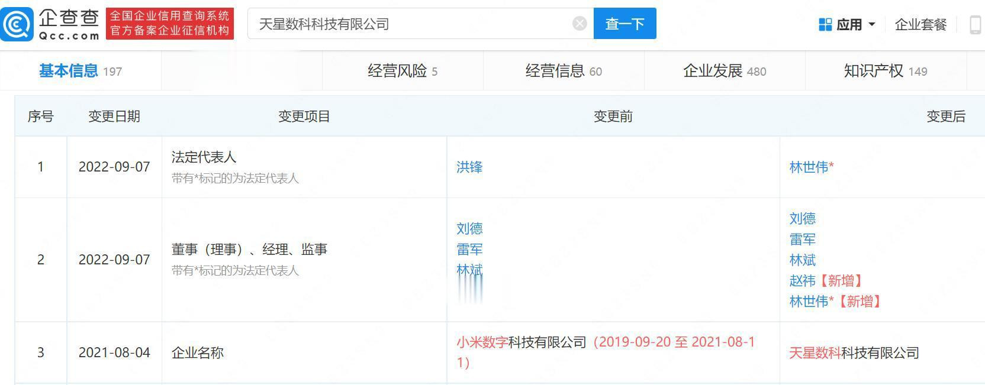The height and width of the screenshot is (385, 985).
Task: Expand the 应用 dropdown arrow
Action: pos(871,24)
